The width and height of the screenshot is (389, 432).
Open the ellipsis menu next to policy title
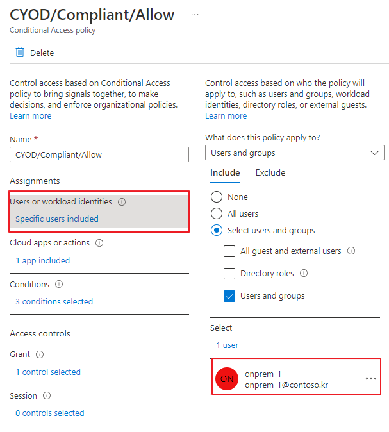coord(195,15)
